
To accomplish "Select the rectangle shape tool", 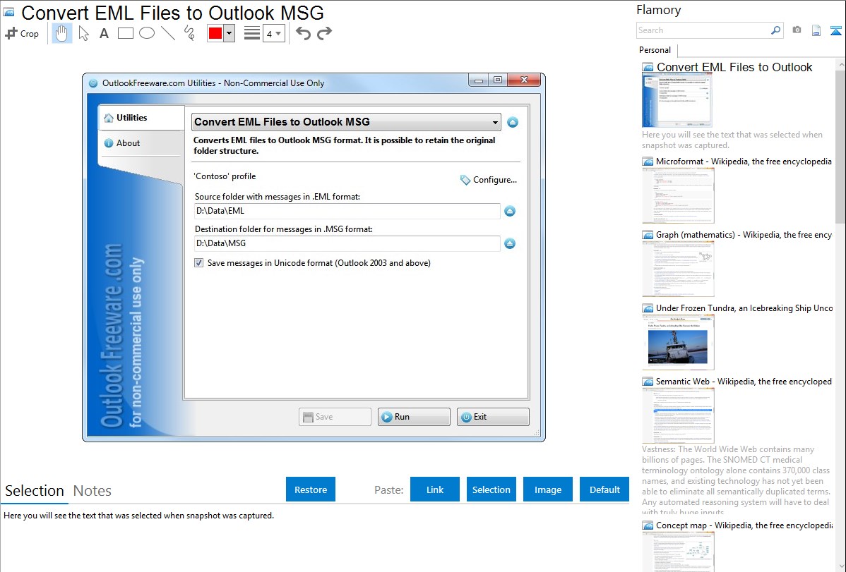I will click(x=125, y=33).
